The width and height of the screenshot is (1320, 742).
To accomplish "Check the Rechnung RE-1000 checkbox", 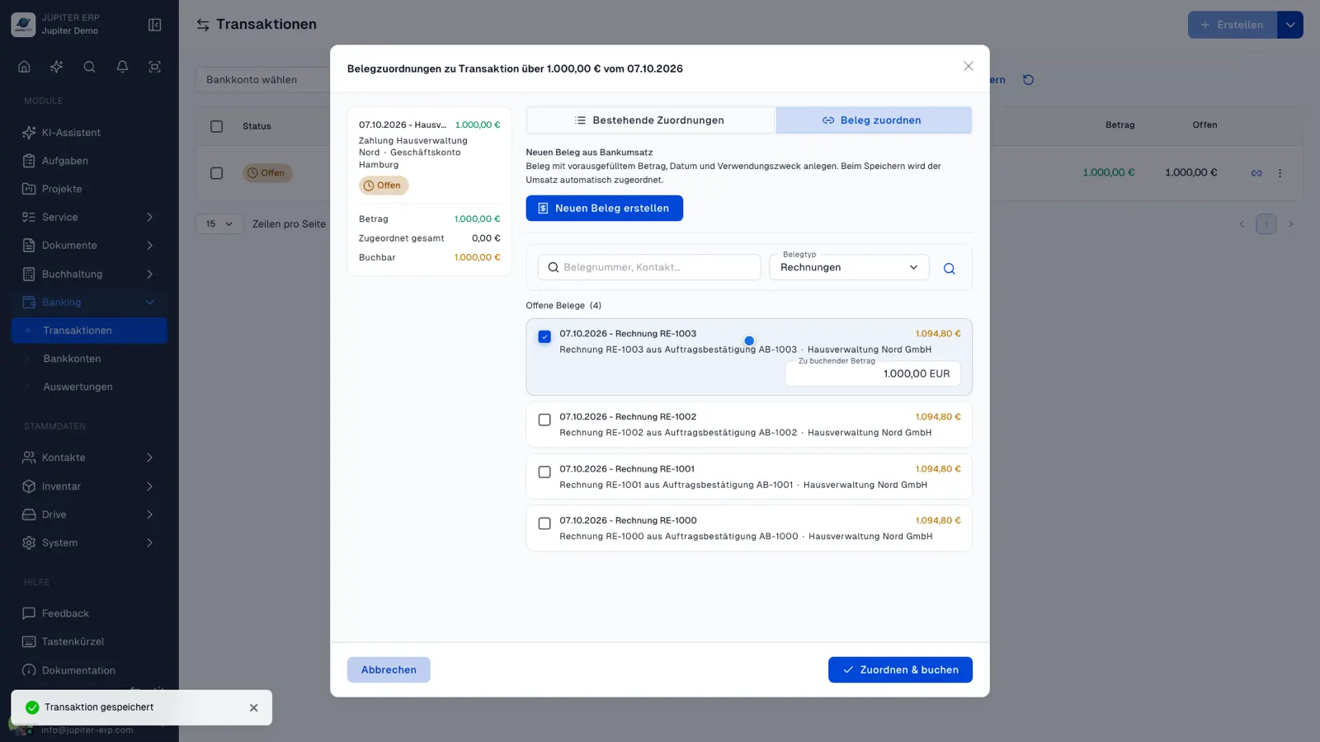I will coord(544,524).
